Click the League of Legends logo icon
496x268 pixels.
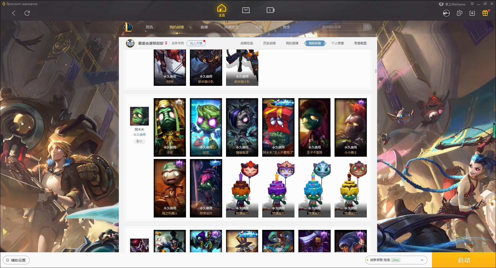coord(128,27)
